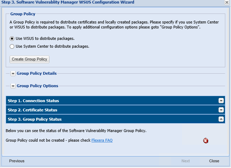231x168 pixels.
Task: Click the red error status icon
Action: point(206,141)
